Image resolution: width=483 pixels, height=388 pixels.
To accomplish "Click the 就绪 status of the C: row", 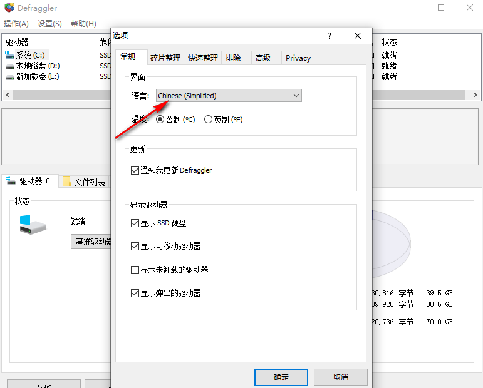I will [x=389, y=56].
